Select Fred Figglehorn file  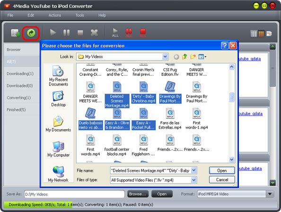(143, 145)
